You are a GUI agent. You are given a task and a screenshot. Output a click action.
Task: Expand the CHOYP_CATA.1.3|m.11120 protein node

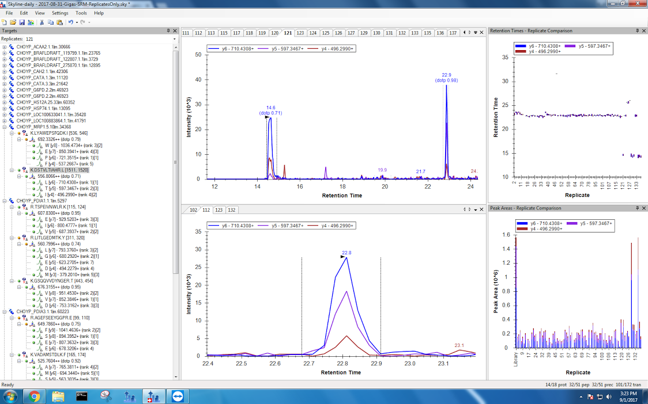[5, 78]
